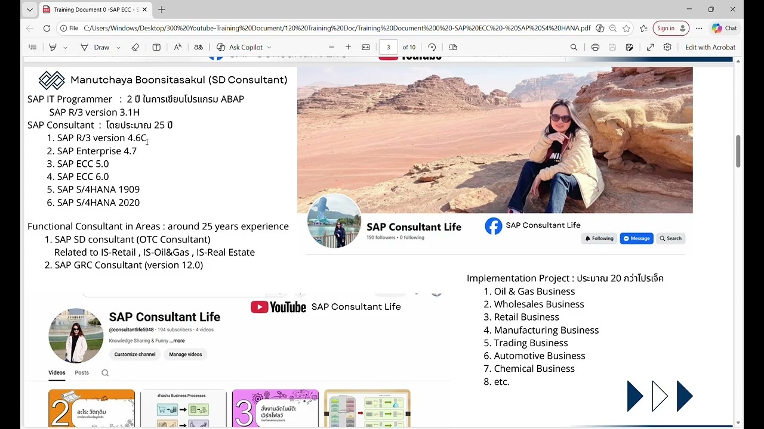The height and width of the screenshot is (429, 764).
Task: Toggle Fit to width view
Action: [x=366, y=47]
